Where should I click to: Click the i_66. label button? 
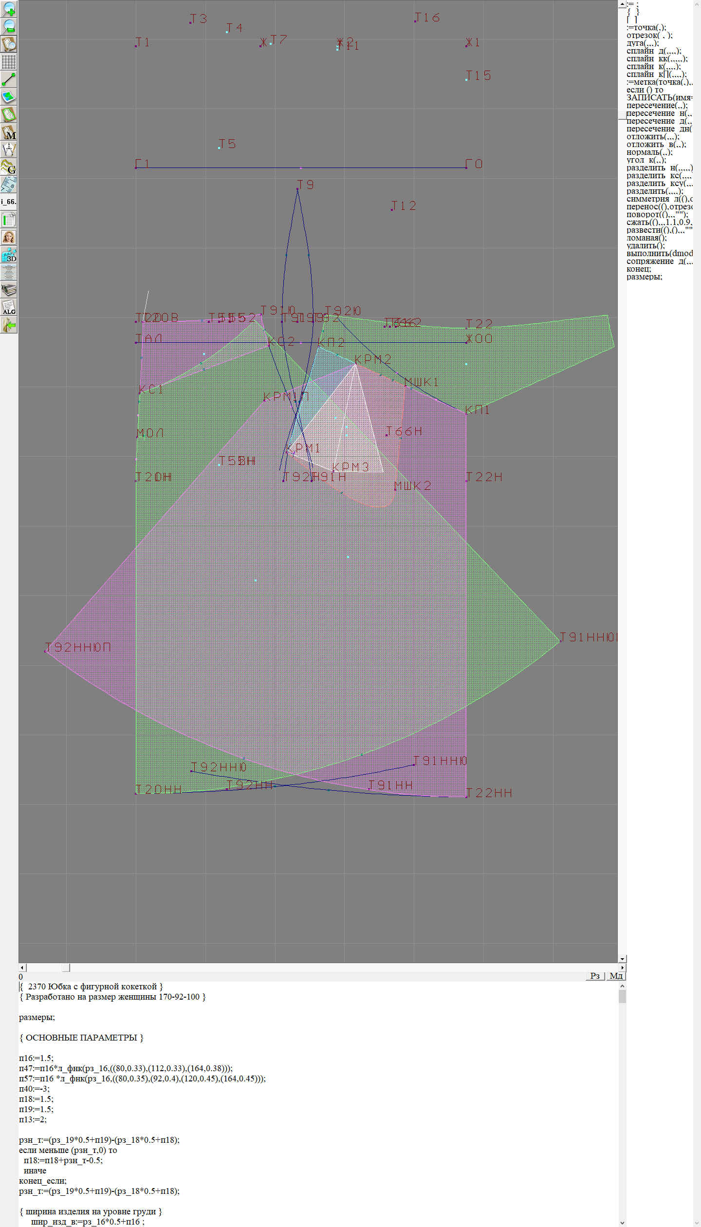click(x=9, y=202)
